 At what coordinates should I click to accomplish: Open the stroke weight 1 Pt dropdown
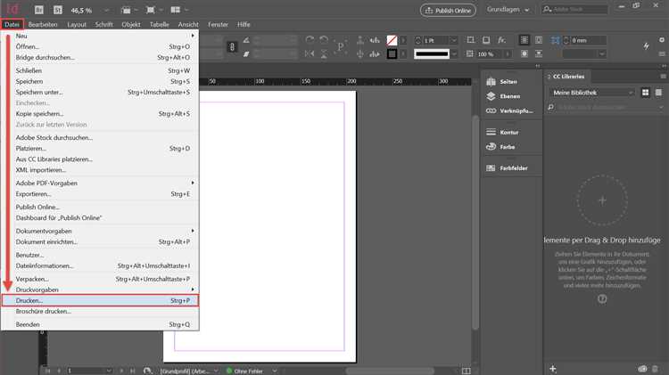pyautogui.click(x=454, y=40)
